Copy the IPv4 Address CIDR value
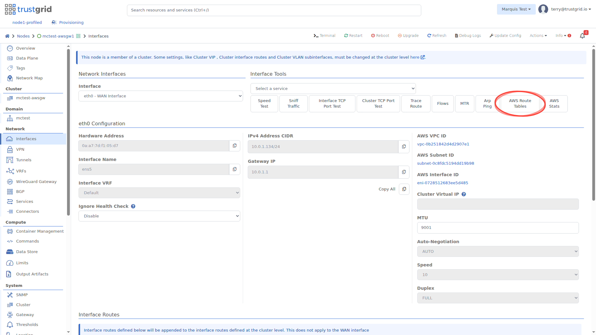The height and width of the screenshot is (335, 596). pos(404,147)
